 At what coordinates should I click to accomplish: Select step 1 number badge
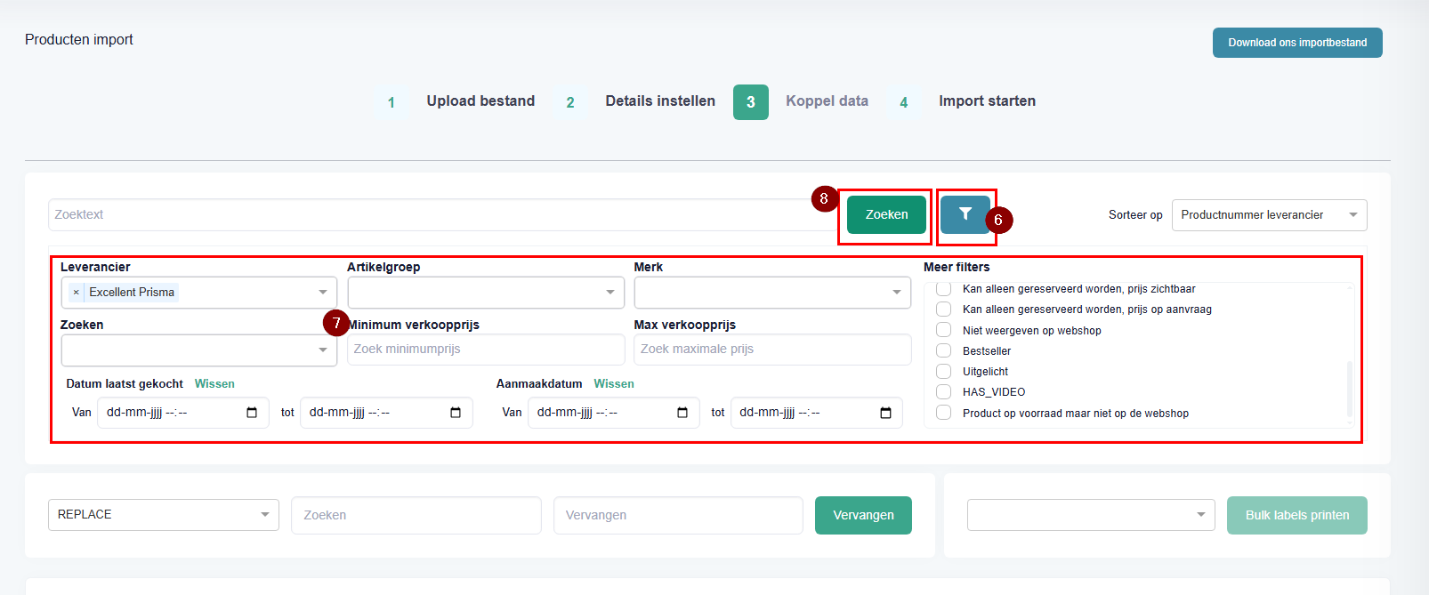(x=392, y=102)
